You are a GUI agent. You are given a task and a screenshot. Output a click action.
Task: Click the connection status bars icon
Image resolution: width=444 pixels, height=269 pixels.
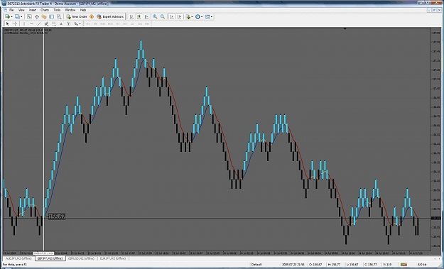(404, 265)
